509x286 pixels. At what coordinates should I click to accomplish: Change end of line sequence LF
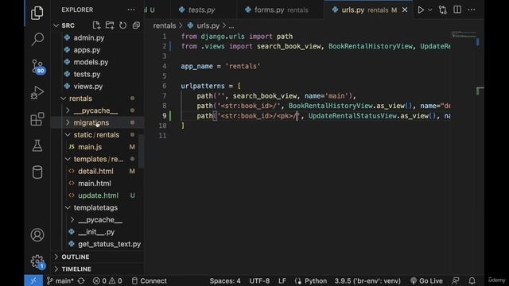point(282,280)
